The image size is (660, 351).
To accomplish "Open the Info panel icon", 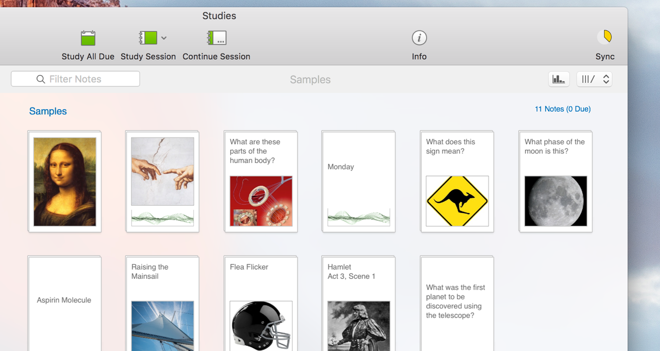I will tap(419, 38).
